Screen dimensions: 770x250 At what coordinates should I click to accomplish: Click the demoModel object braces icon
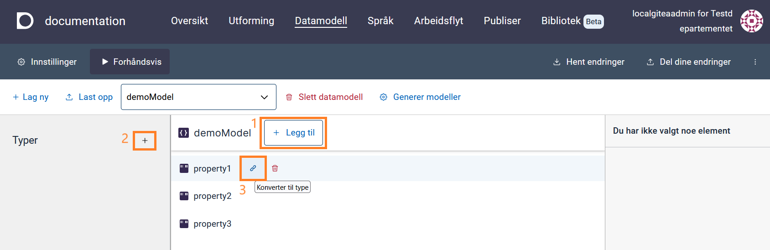coord(184,133)
